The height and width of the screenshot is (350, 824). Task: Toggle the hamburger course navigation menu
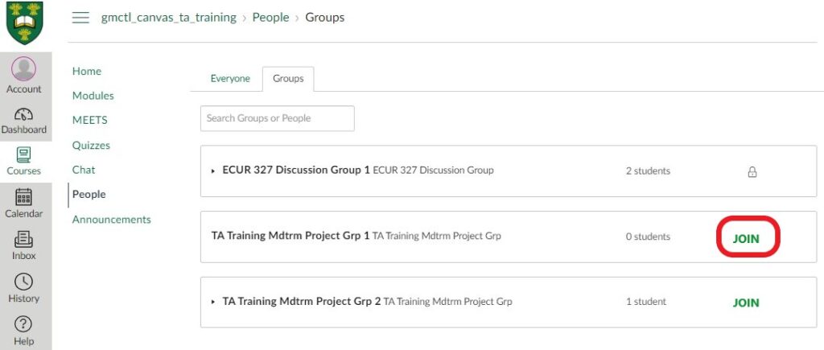pos(80,18)
